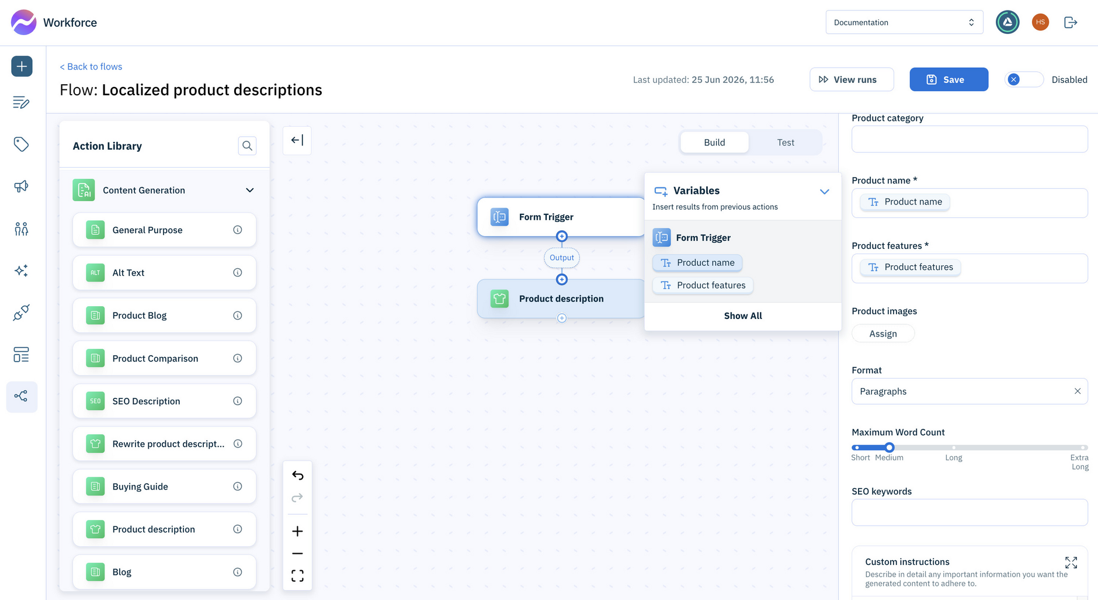Add step below Product description node

562,318
